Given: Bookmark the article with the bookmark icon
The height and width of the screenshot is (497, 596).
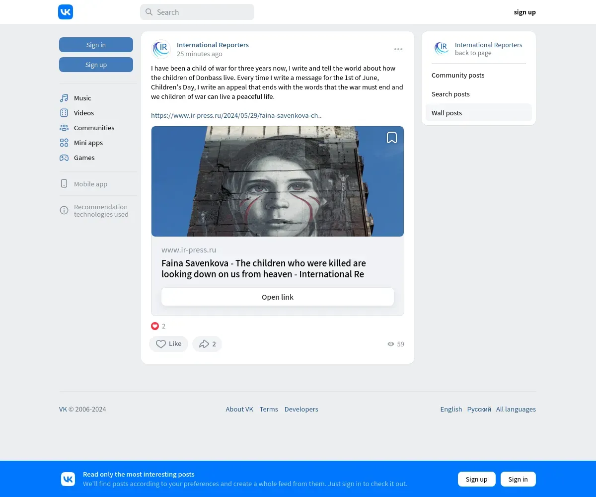Looking at the screenshot, I should coord(392,138).
